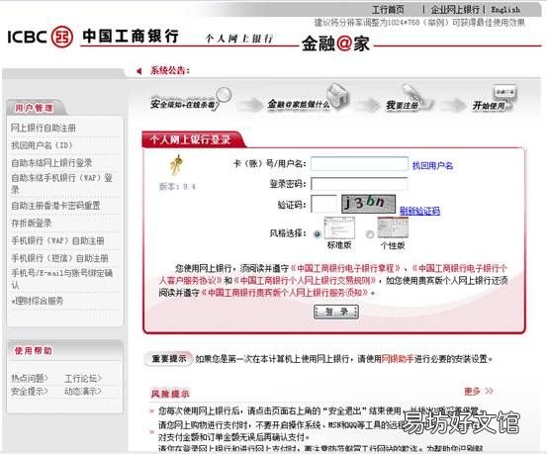Open 手机银行（短信）自助注册 sidebar item

click(59, 258)
